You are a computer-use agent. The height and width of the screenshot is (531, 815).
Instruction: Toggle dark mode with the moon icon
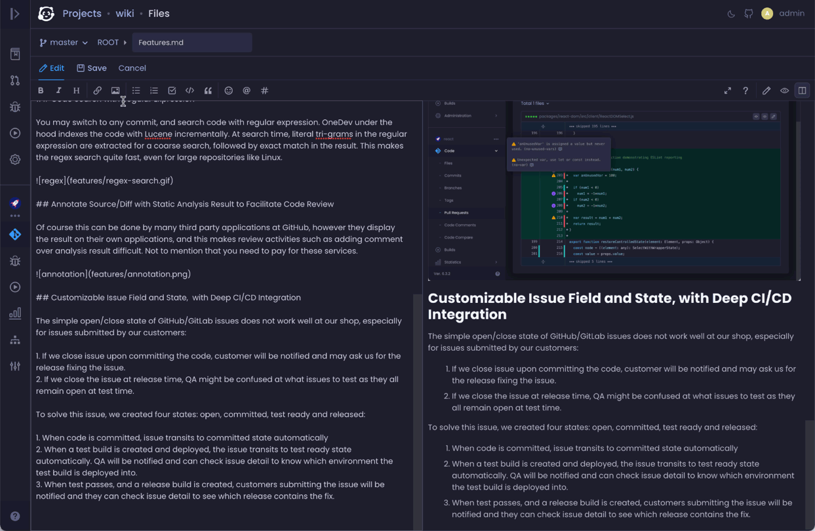(x=730, y=13)
